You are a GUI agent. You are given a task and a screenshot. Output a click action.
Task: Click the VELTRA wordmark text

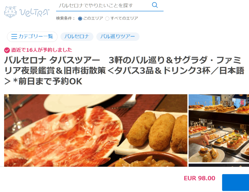[34, 12]
